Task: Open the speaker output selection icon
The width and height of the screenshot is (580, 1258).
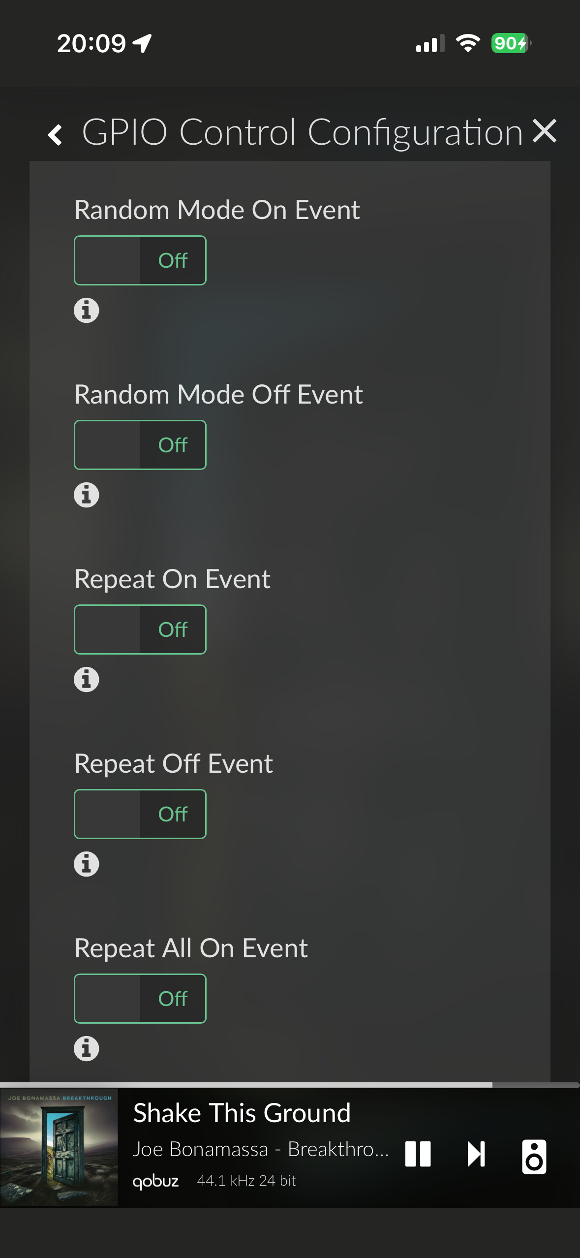Action: (x=534, y=1156)
